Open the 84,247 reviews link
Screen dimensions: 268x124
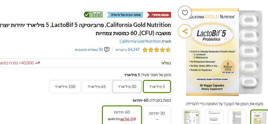(128, 50)
